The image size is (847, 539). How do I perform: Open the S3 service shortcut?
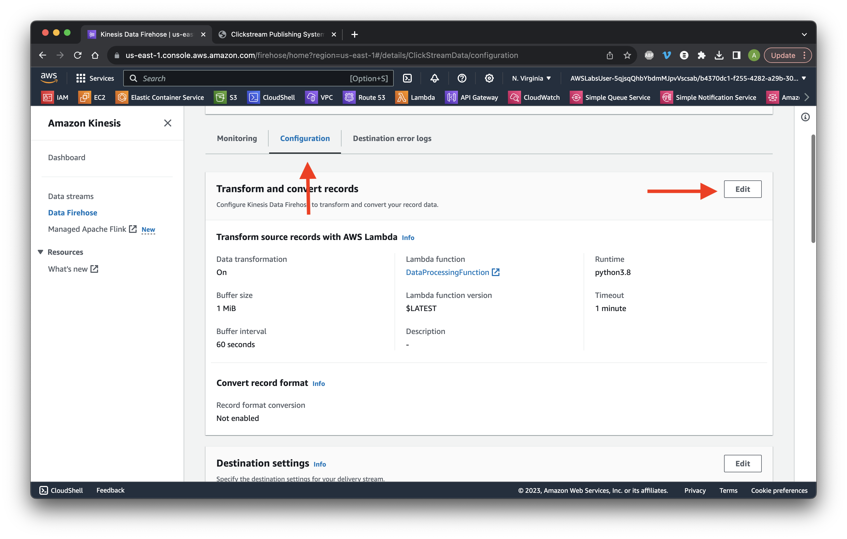[x=226, y=98]
